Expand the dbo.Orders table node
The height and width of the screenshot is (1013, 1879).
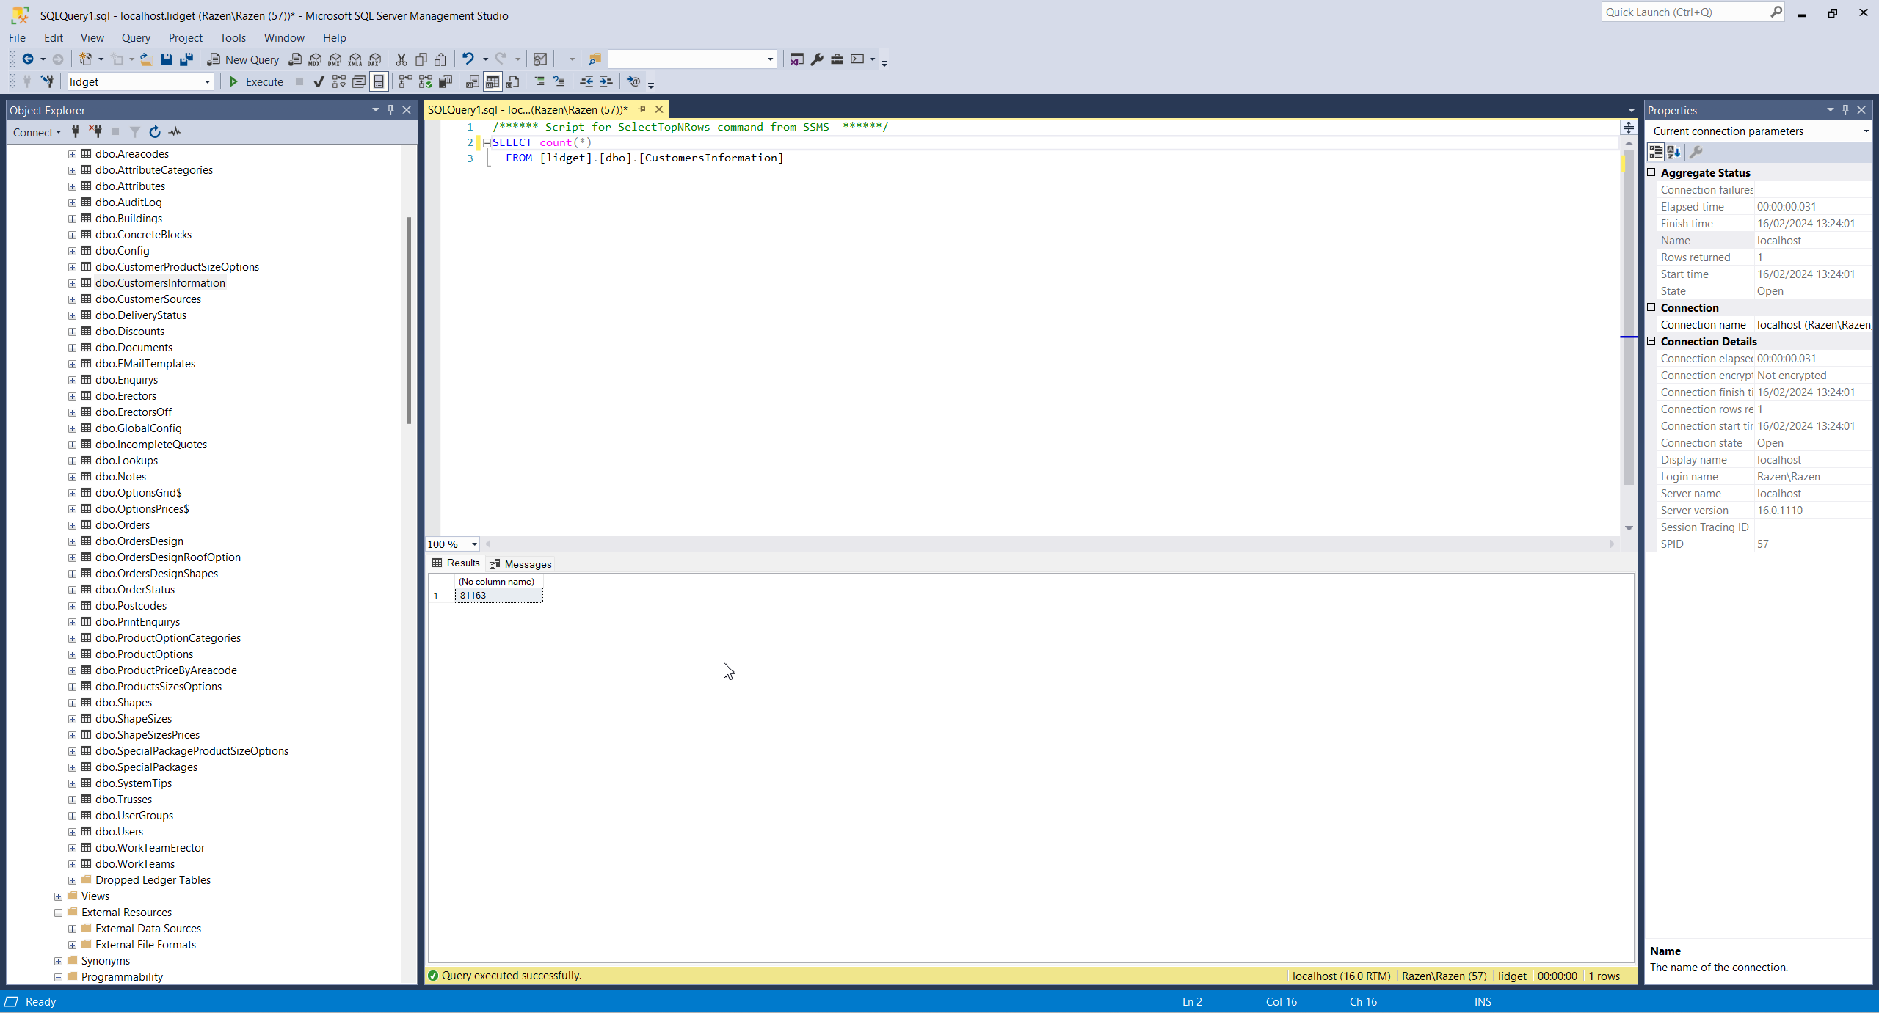coord(72,525)
